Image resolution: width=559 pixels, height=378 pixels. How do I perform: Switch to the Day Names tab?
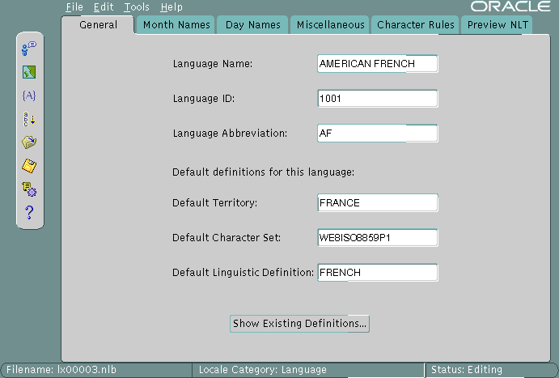252,25
